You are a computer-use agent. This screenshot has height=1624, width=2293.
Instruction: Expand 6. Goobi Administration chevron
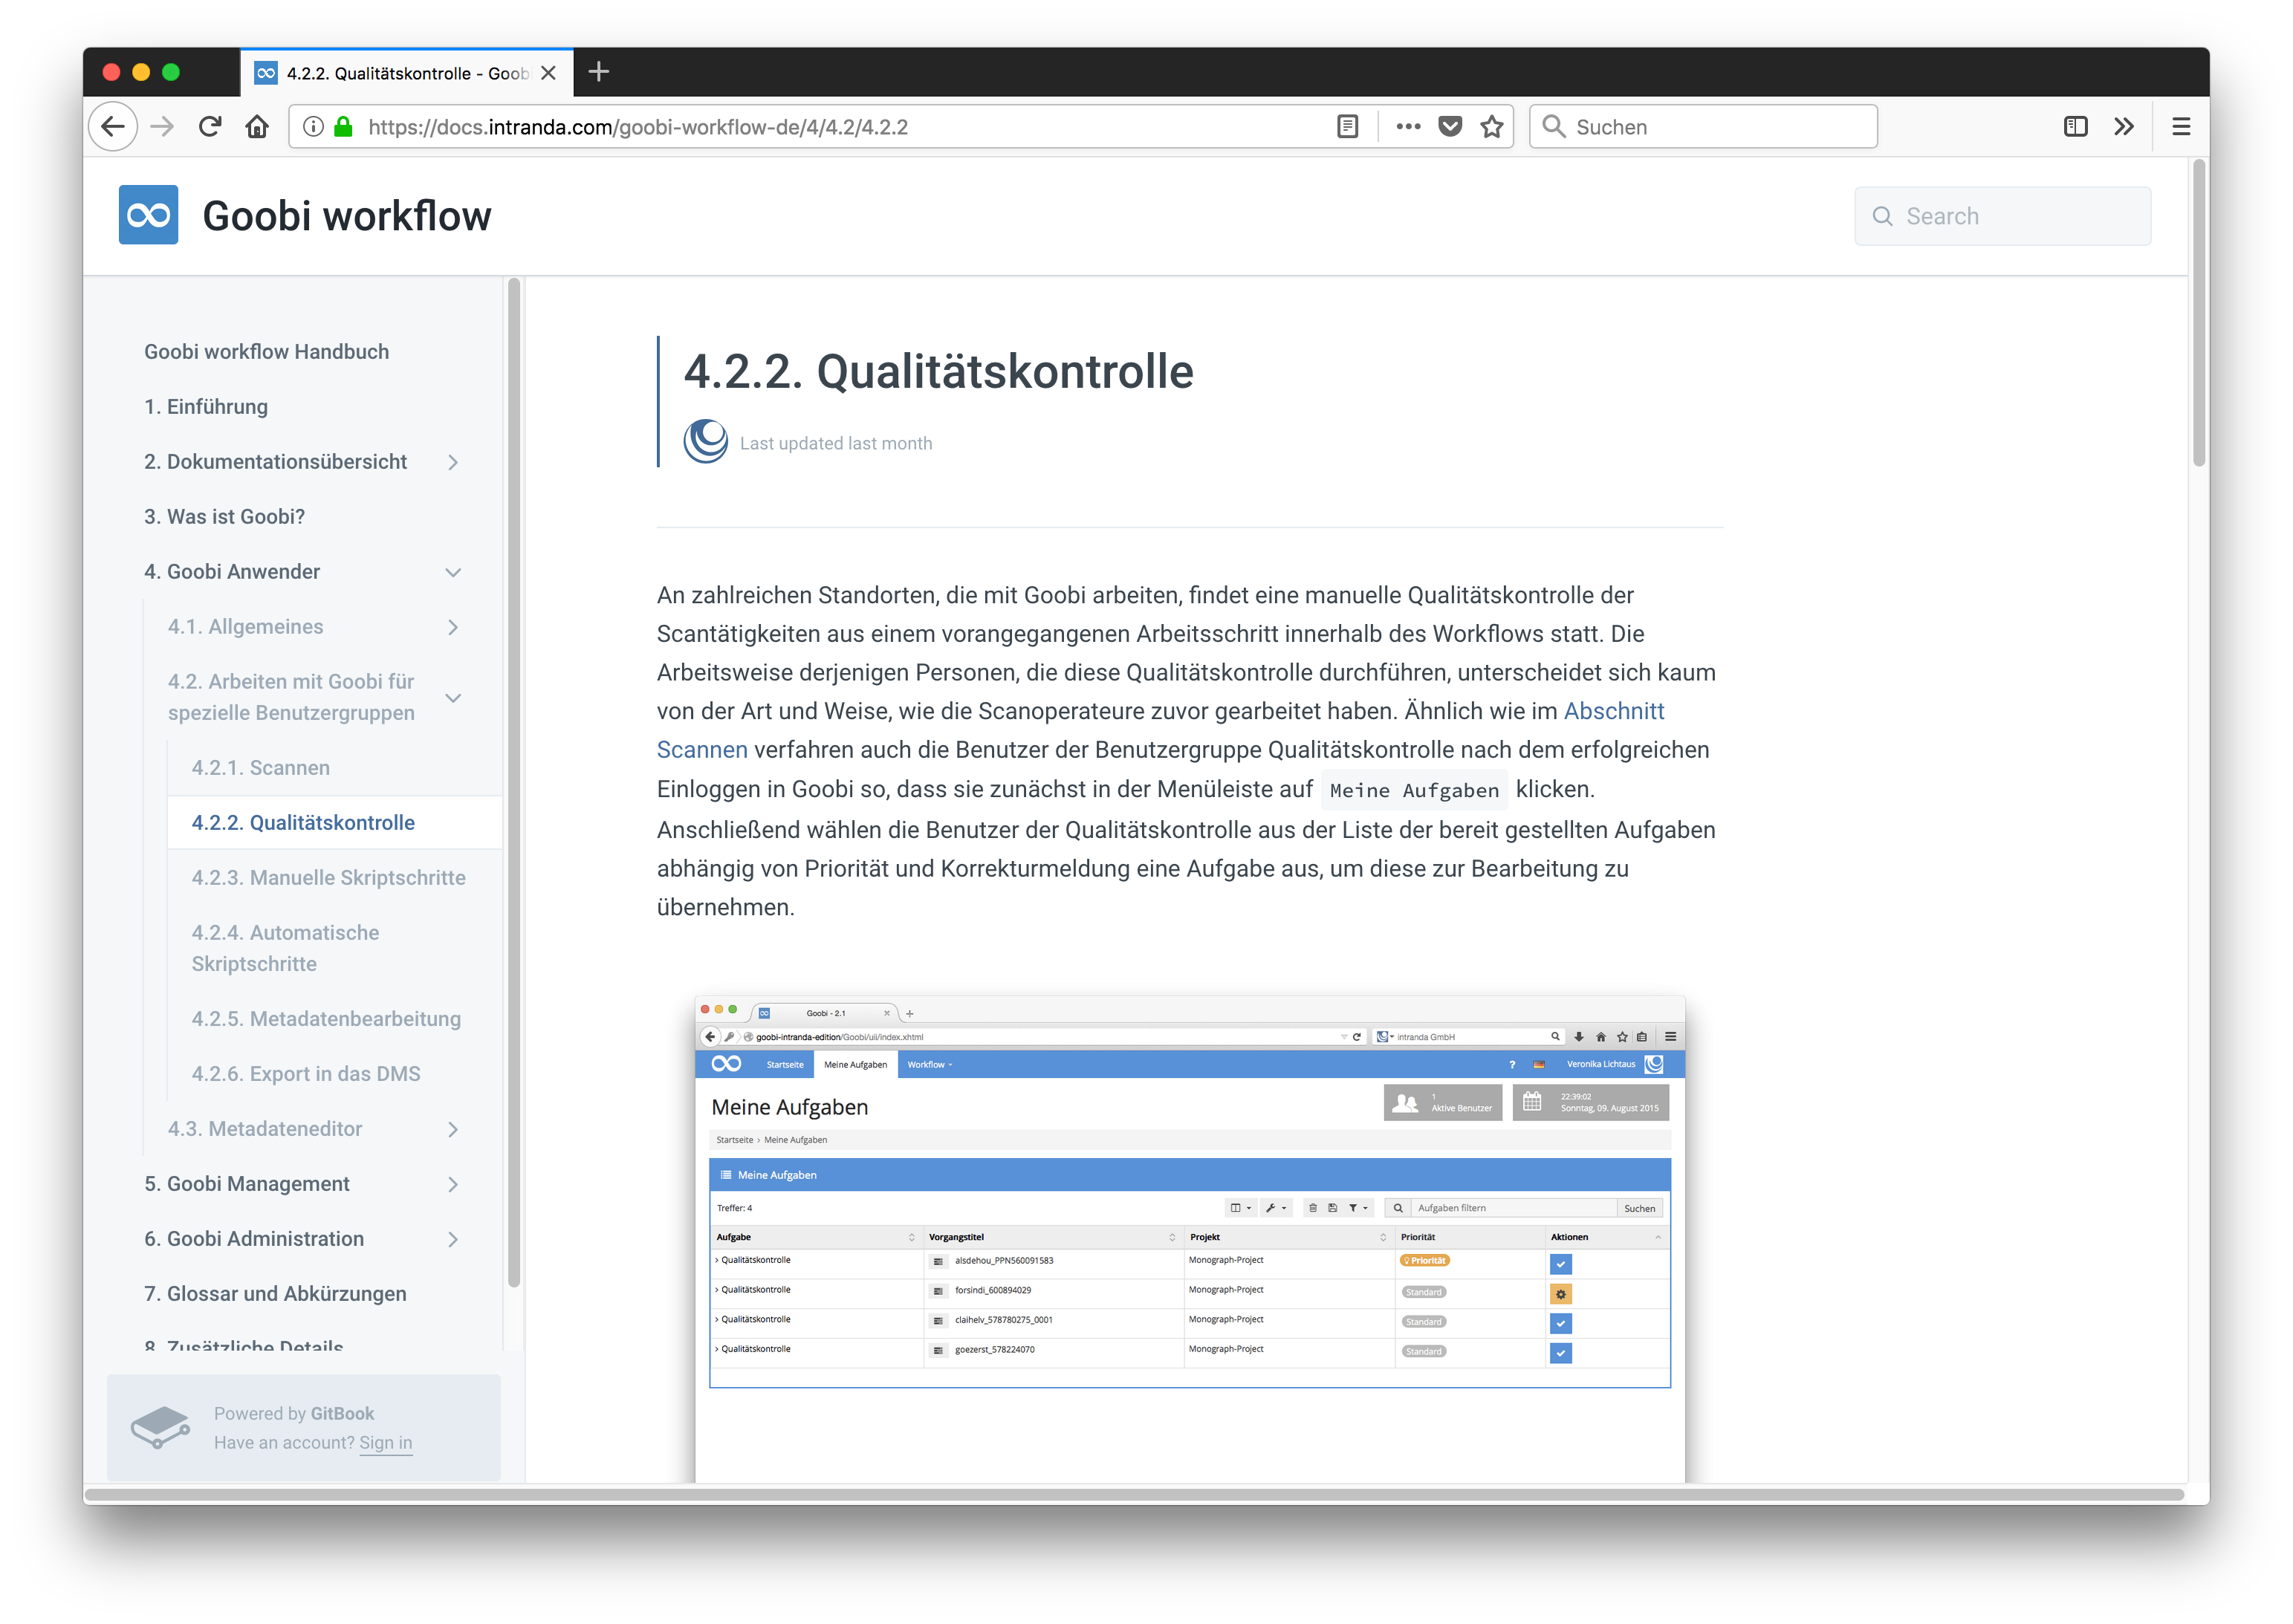click(x=453, y=1239)
